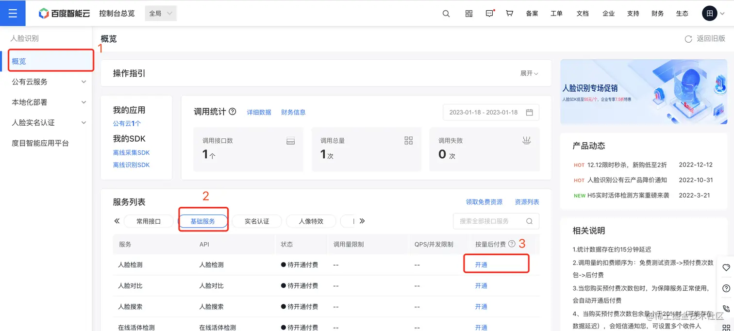
Task: Click 开通 for 人脸对比 row
Action: (x=481, y=286)
